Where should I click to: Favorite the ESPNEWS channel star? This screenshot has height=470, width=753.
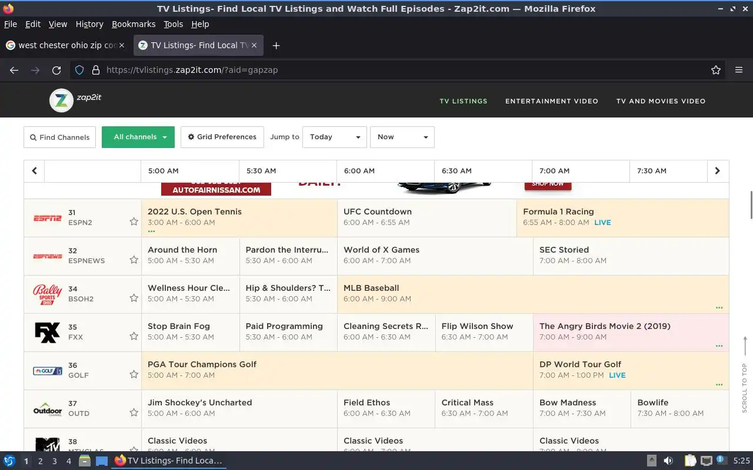pyautogui.click(x=134, y=260)
